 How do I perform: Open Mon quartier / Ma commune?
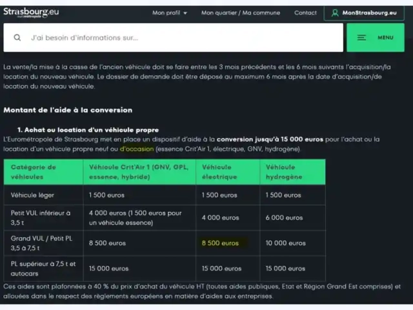(x=240, y=13)
